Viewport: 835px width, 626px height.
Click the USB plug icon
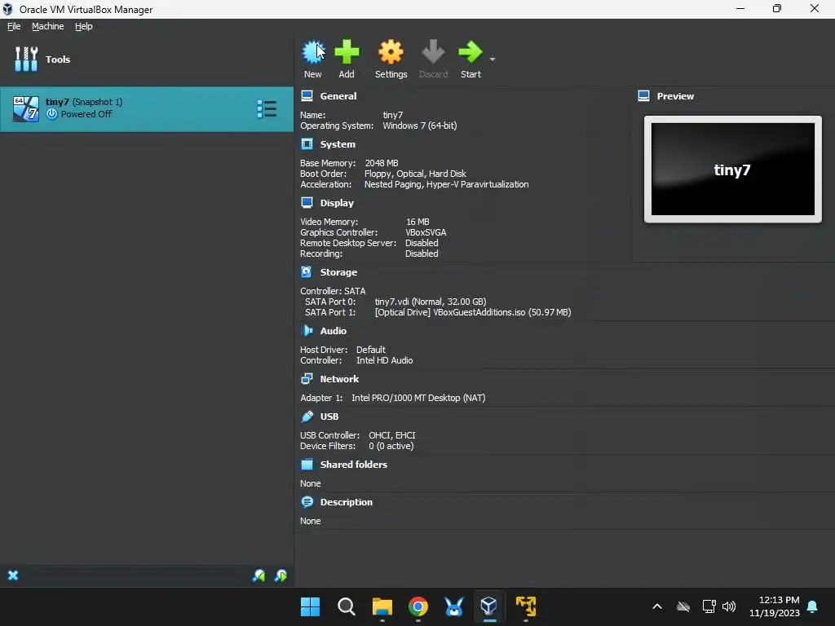click(307, 416)
